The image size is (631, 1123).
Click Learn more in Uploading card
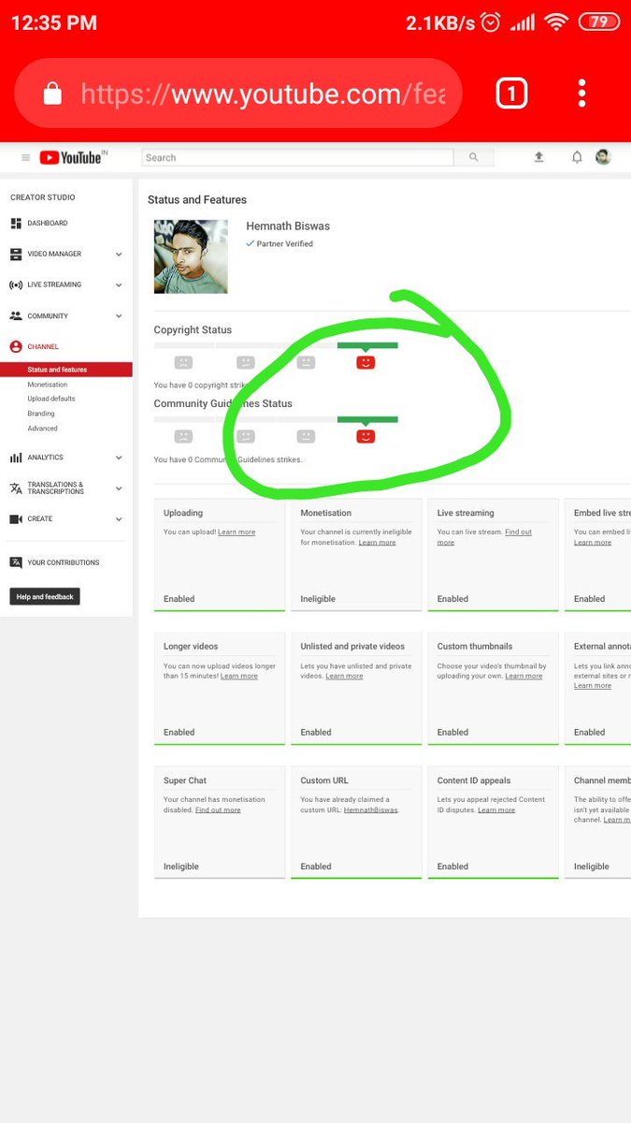pos(237,532)
